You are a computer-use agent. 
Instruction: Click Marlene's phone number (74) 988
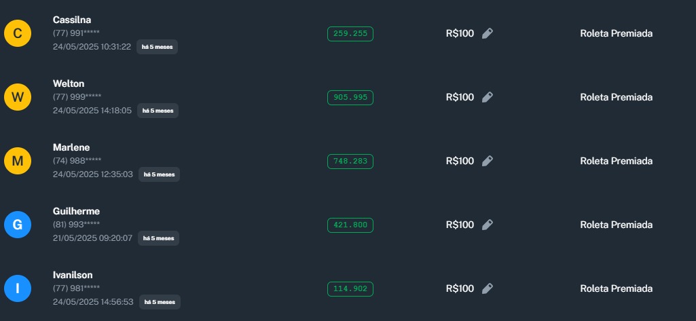point(77,161)
